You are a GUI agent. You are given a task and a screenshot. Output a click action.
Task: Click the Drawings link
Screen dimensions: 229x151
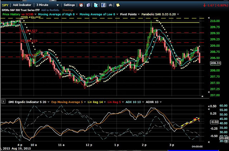tap(68, 10)
